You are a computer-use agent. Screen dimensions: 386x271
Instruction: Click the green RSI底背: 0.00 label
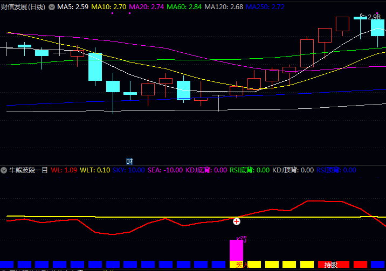pyautogui.click(x=250, y=170)
